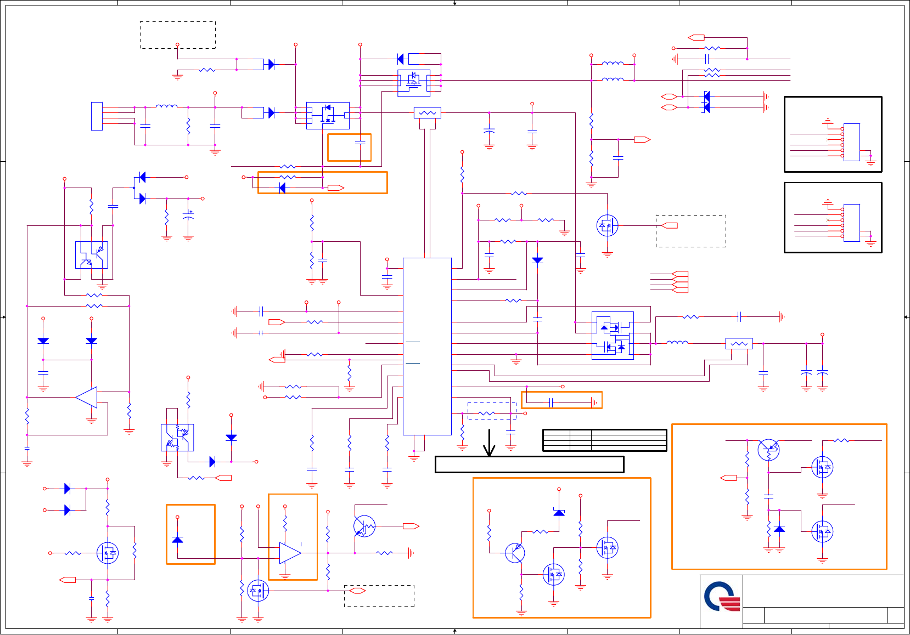Select the right-pointing op-amp triangle in the orange box
The height and width of the screenshot is (635, 910).
coord(290,553)
